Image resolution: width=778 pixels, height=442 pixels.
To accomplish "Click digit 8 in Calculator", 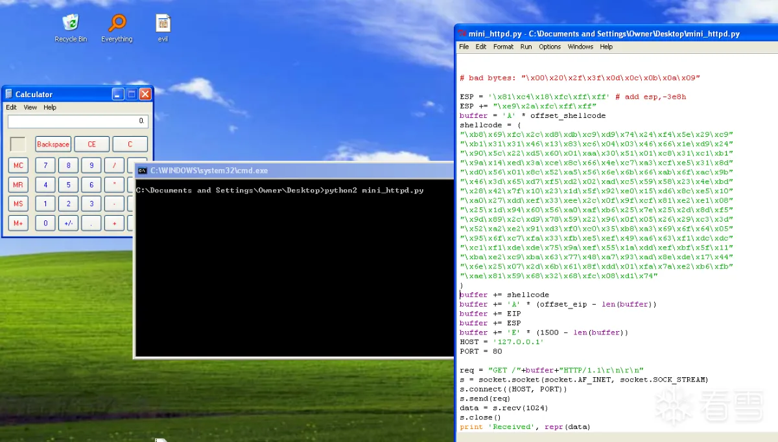I will (68, 166).
